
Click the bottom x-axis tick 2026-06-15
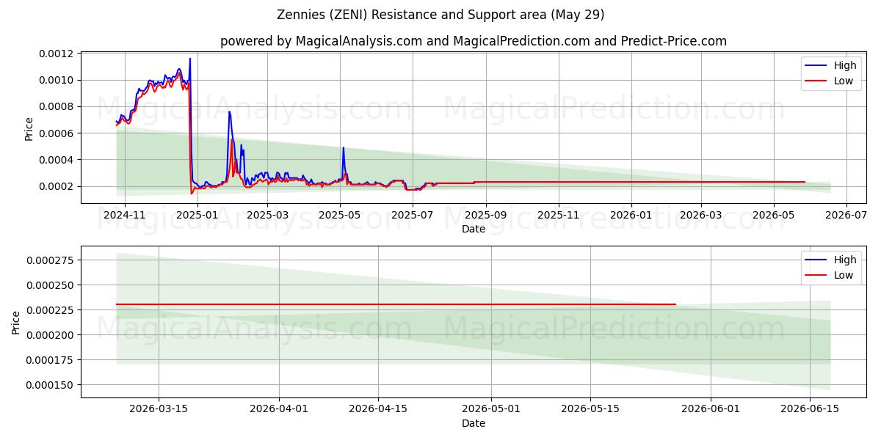coord(810,410)
